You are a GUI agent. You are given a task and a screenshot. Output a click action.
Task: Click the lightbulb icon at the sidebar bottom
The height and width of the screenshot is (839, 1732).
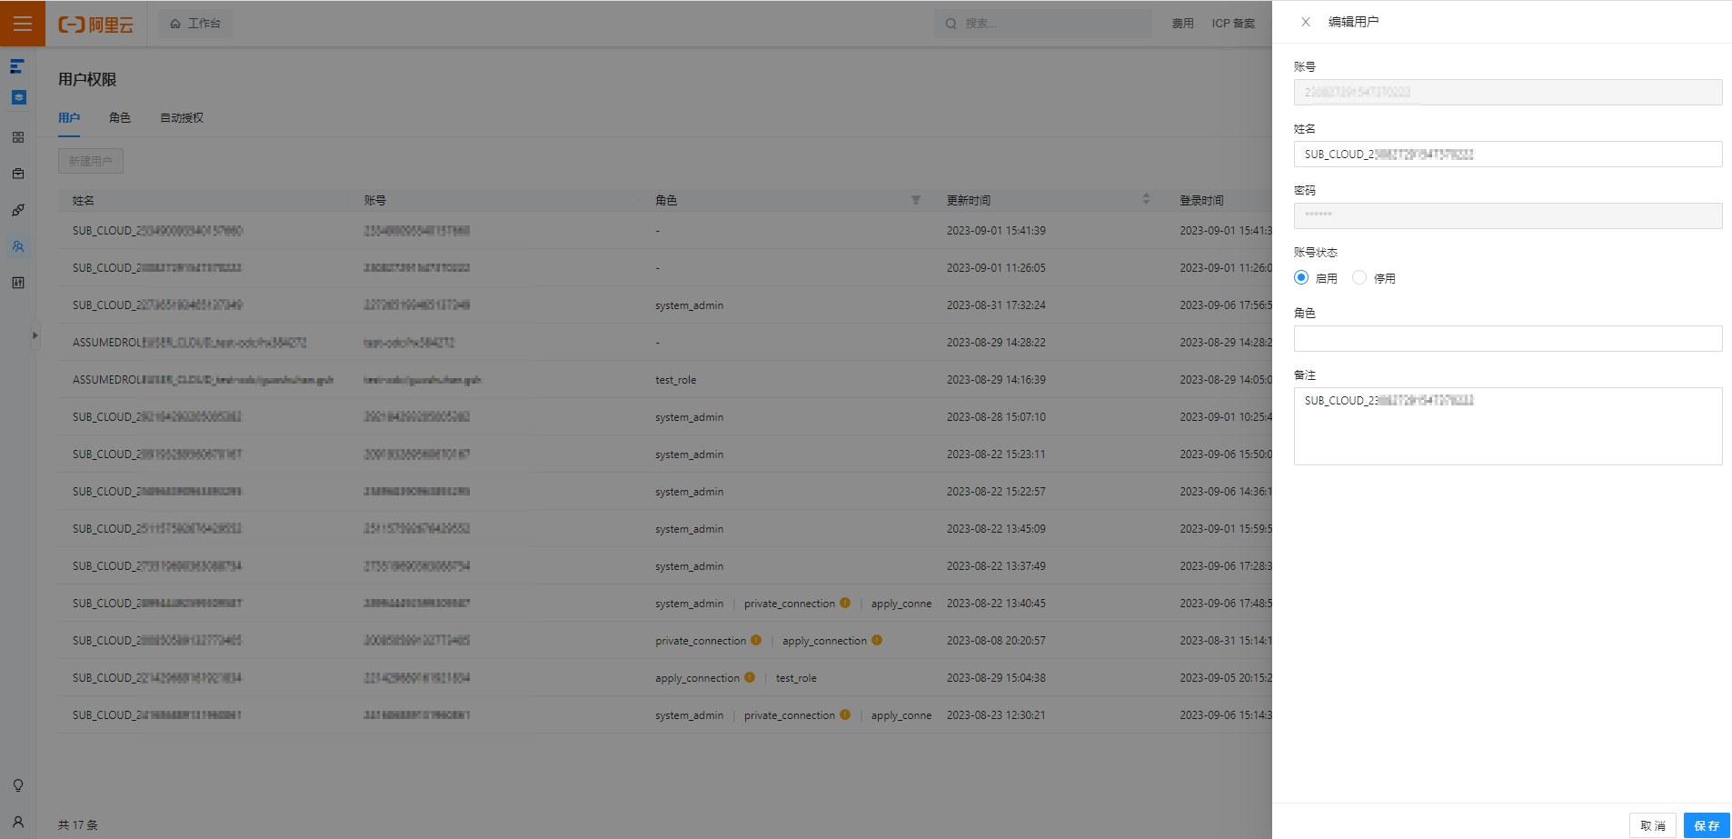[x=18, y=785]
